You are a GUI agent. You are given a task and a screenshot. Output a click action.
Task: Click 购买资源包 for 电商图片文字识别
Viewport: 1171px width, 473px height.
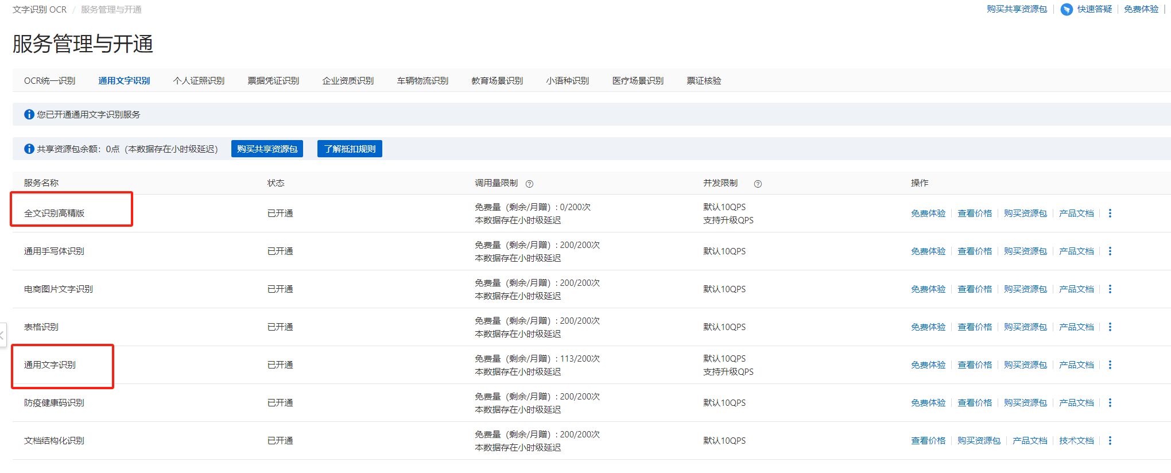[x=1025, y=289]
